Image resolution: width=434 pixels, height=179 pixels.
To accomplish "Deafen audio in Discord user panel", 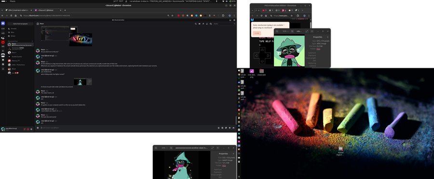I will click(x=28, y=129).
